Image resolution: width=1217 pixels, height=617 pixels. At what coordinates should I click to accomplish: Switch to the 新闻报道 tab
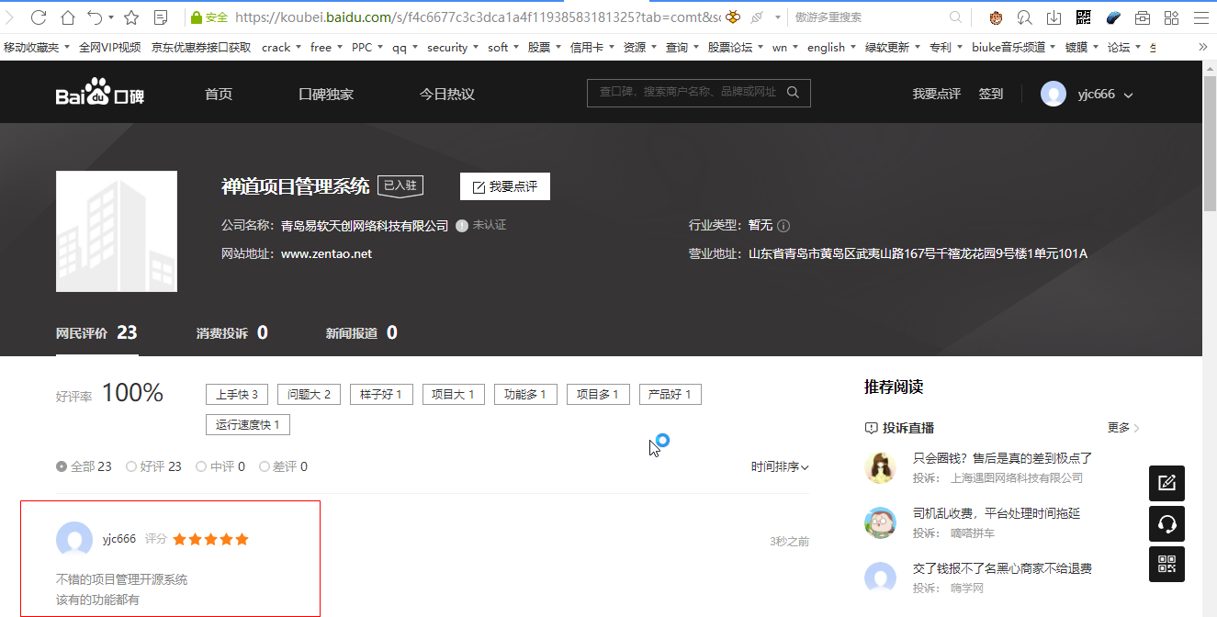362,332
